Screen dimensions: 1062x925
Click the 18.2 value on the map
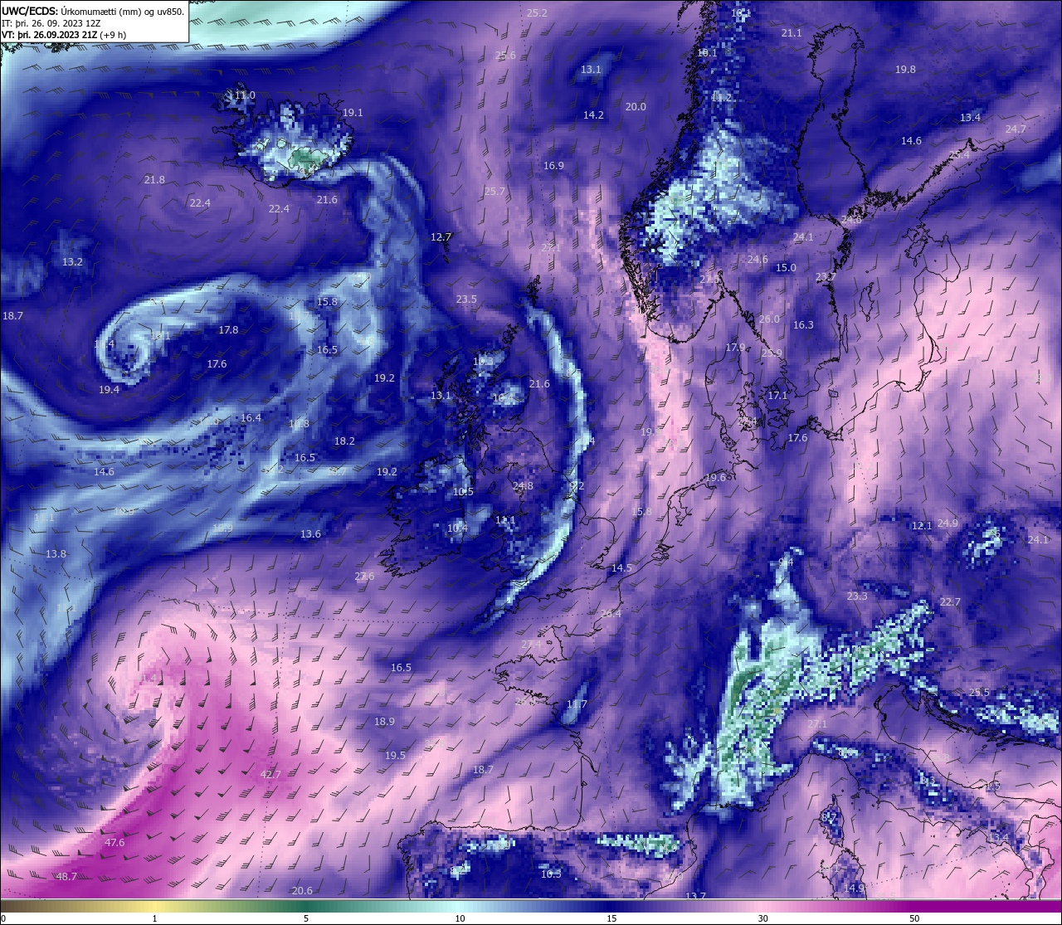[x=344, y=441]
